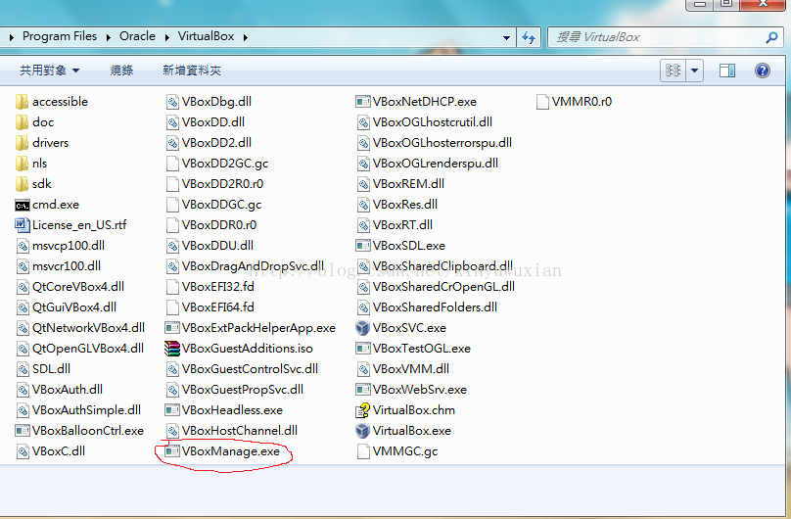Navigate to Program Files breadcrumb
This screenshot has height=519, width=791.
pos(60,36)
